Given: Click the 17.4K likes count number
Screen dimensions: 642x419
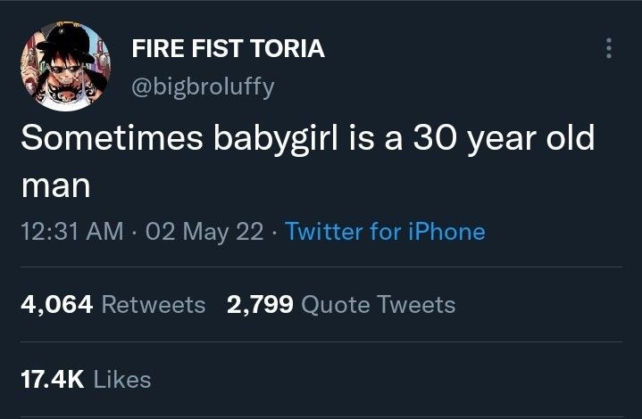Looking at the screenshot, I should point(52,379).
